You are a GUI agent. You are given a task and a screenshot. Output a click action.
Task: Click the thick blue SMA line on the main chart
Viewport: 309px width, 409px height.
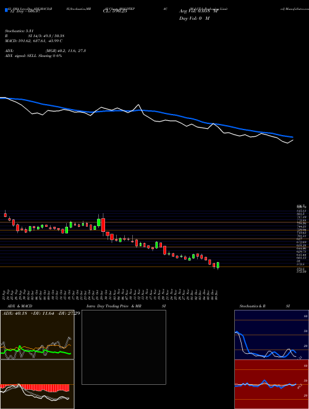(146, 110)
